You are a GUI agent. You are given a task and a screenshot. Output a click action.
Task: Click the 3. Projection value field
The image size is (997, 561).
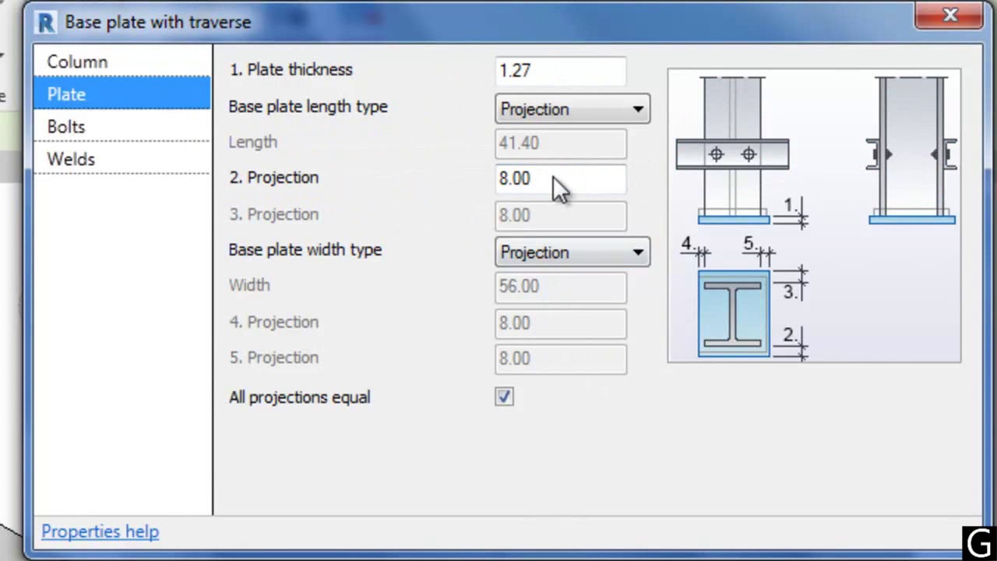point(560,215)
